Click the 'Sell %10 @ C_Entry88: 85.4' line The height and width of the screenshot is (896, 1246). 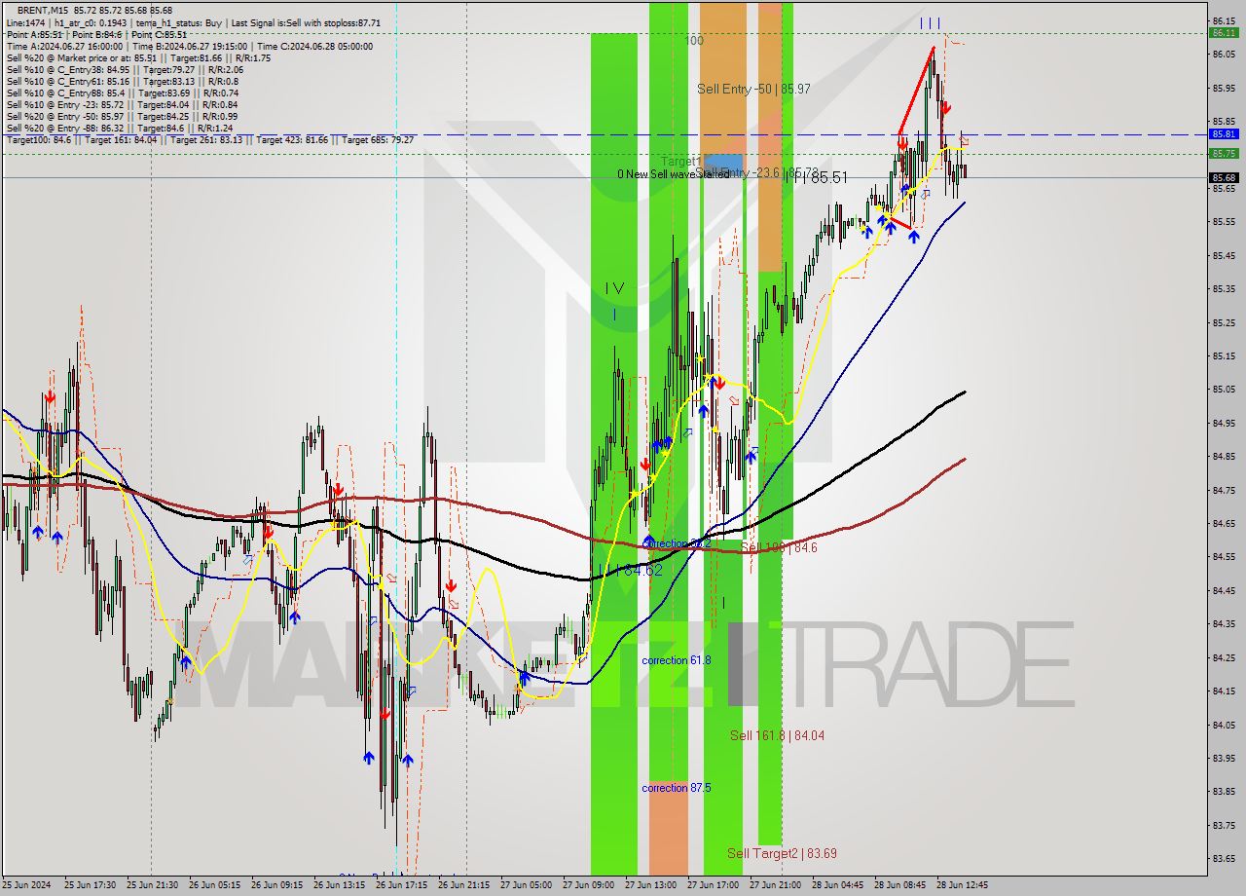[x=123, y=93]
